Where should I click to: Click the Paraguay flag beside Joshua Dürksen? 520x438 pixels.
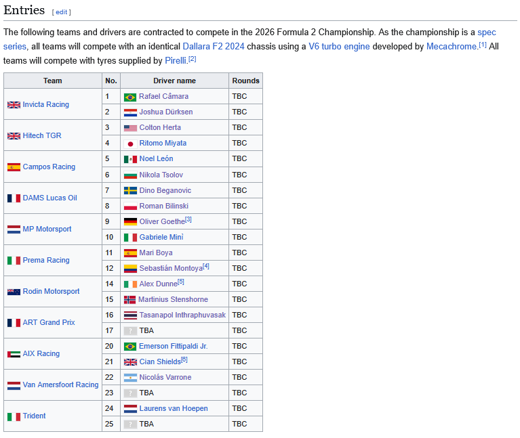pos(130,112)
